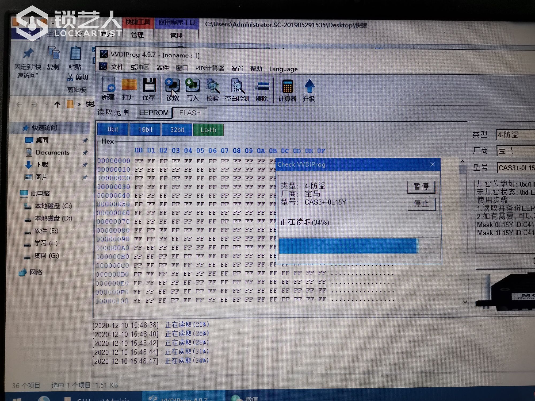Image resolution: width=535 pixels, height=401 pixels.
Task: Open the 帮助 menu
Action: (x=256, y=69)
